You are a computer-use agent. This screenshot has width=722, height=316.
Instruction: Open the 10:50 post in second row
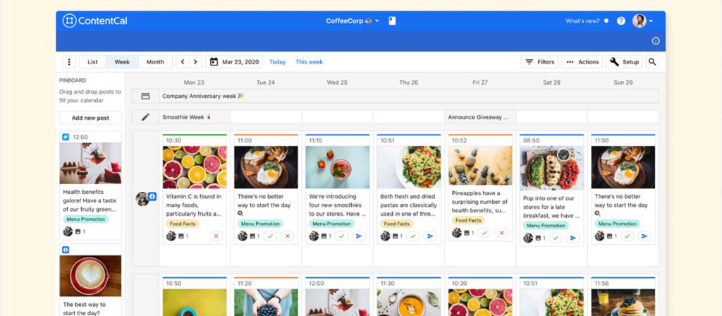point(195,297)
